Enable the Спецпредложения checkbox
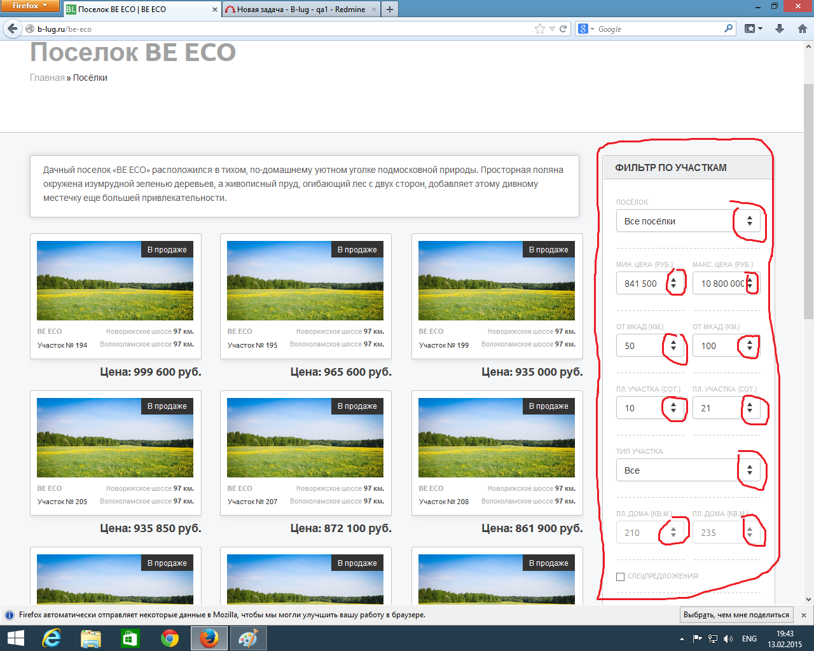The image size is (814, 651). coord(620,577)
